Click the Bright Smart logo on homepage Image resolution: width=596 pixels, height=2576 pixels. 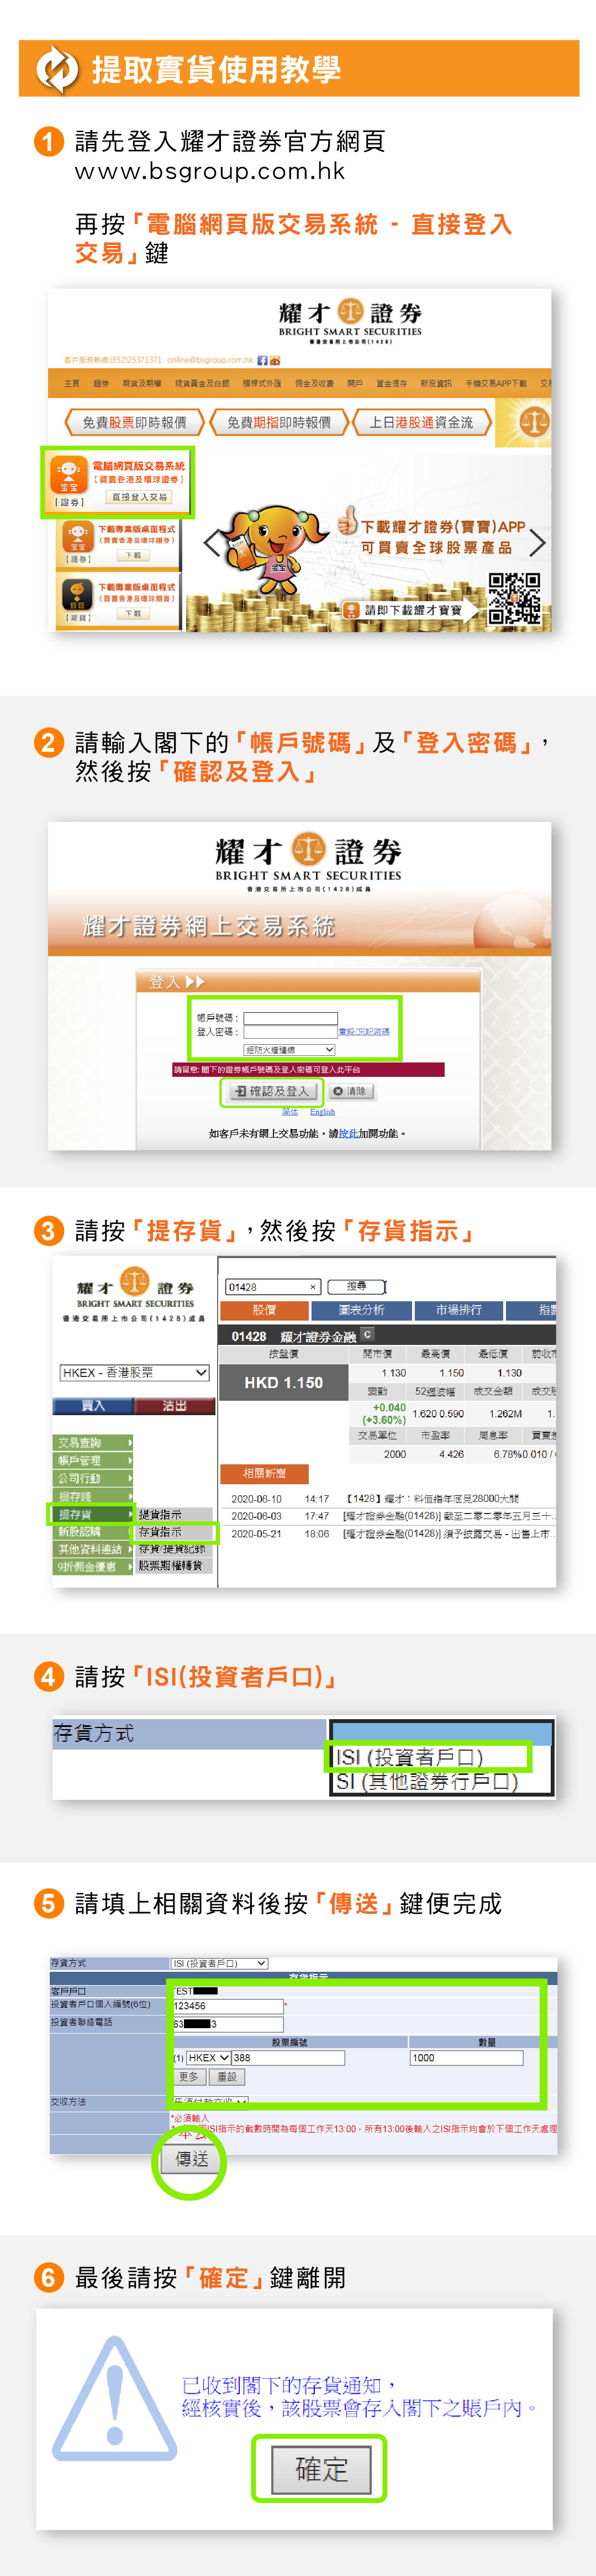[350, 320]
